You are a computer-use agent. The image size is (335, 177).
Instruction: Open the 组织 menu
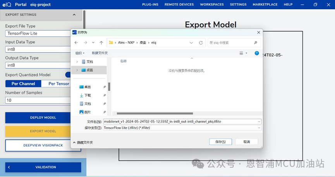point(80,53)
